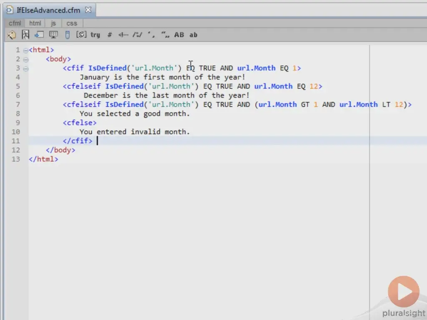The image size is (427, 320).
Task: Collapse the body tag fold on line 2
Action: coord(25,60)
